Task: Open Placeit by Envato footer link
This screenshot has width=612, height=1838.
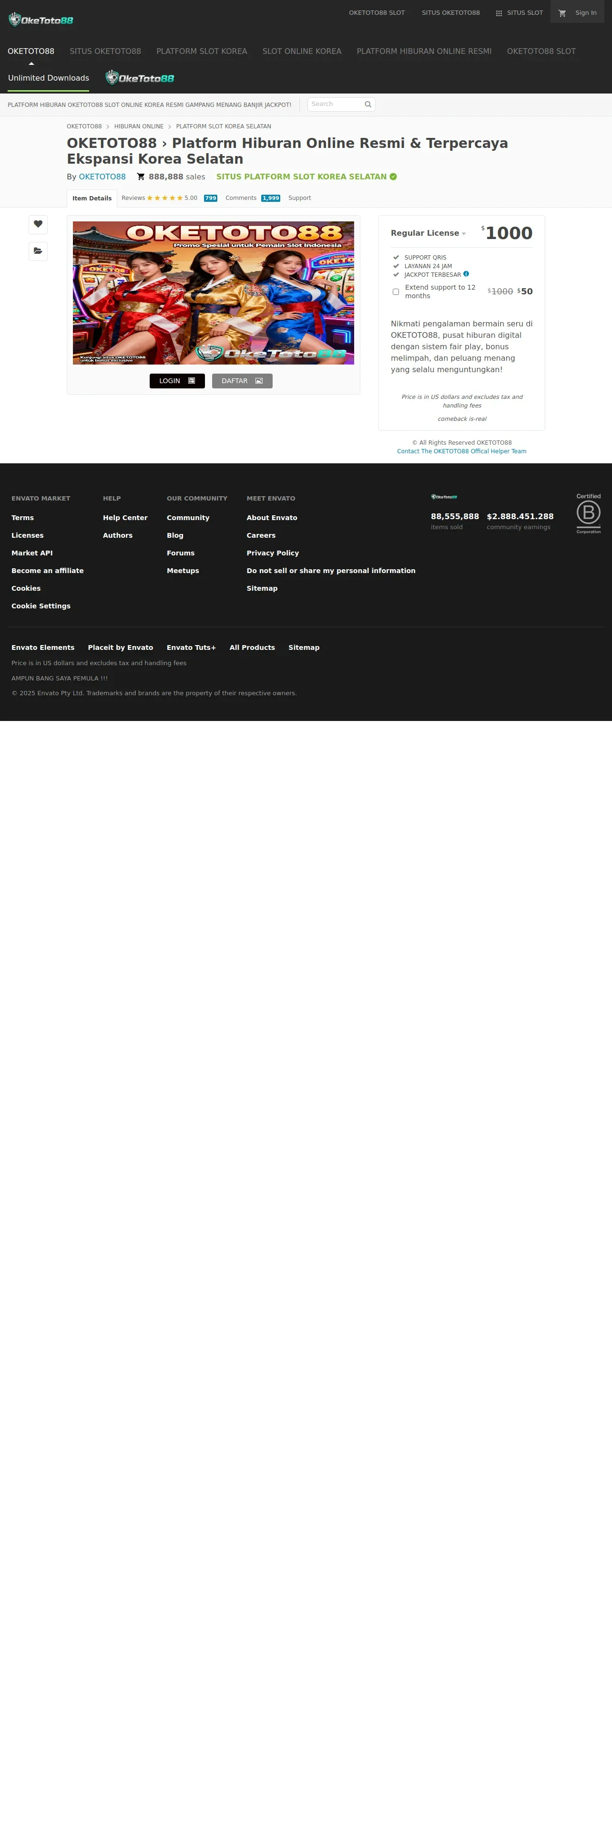Action: pos(121,648)
